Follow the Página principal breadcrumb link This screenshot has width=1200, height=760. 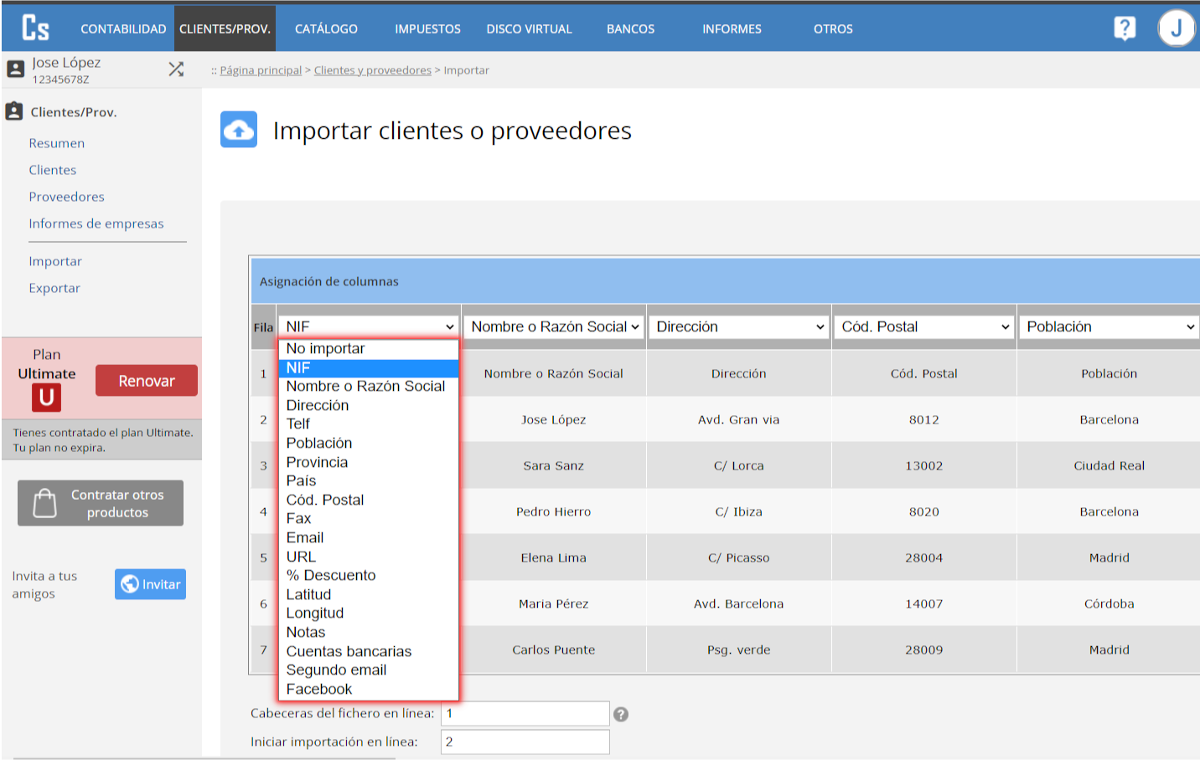click(261, 70)
